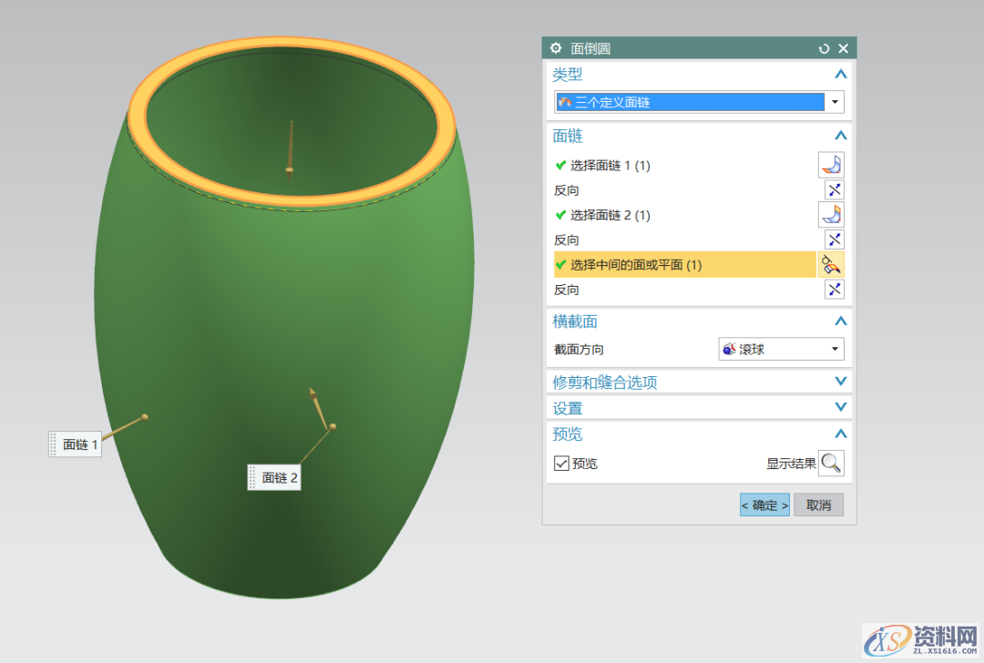Reset the dialog using the title bar icon
The image size is (984, 663).
pos(825,48)
